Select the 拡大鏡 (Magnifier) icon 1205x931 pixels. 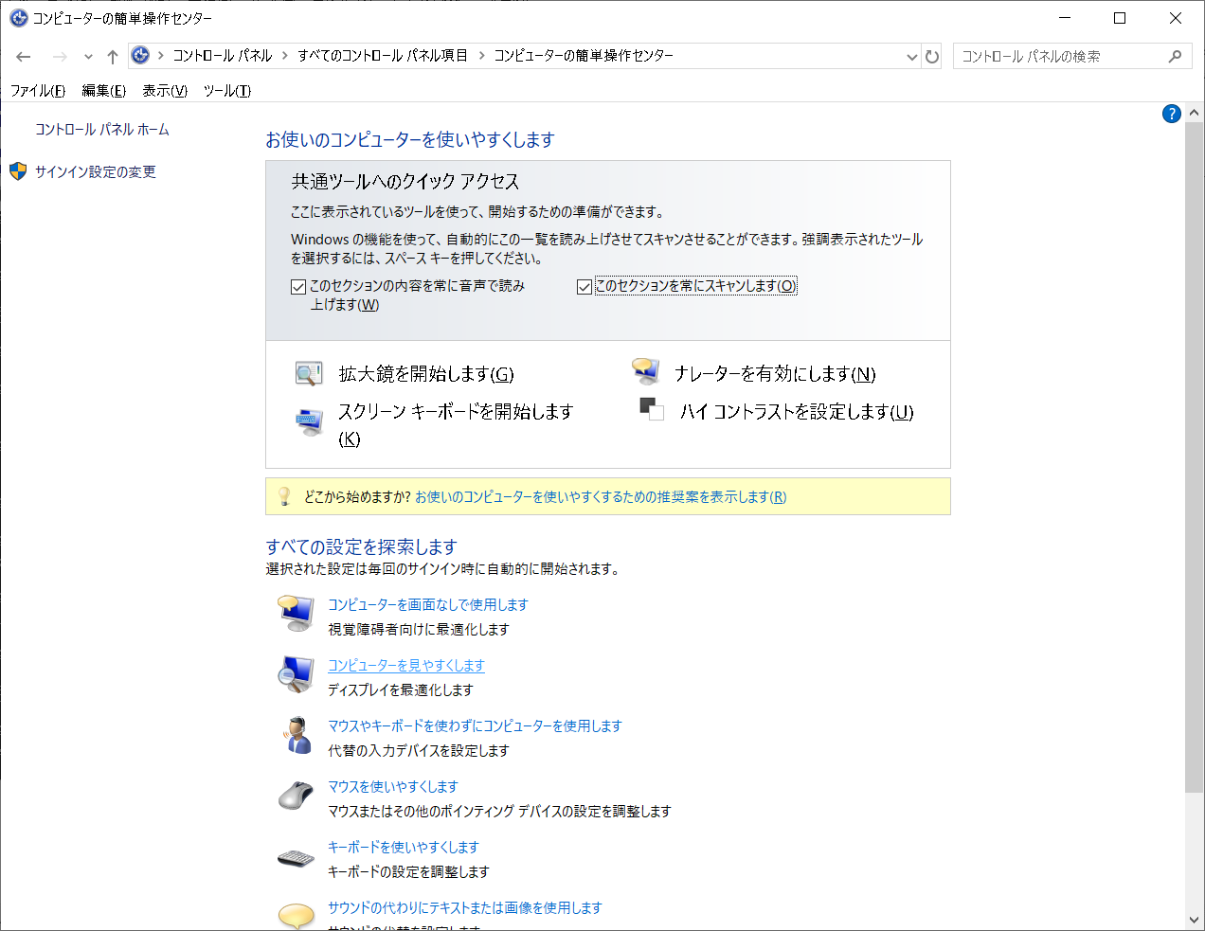(308, 372)
